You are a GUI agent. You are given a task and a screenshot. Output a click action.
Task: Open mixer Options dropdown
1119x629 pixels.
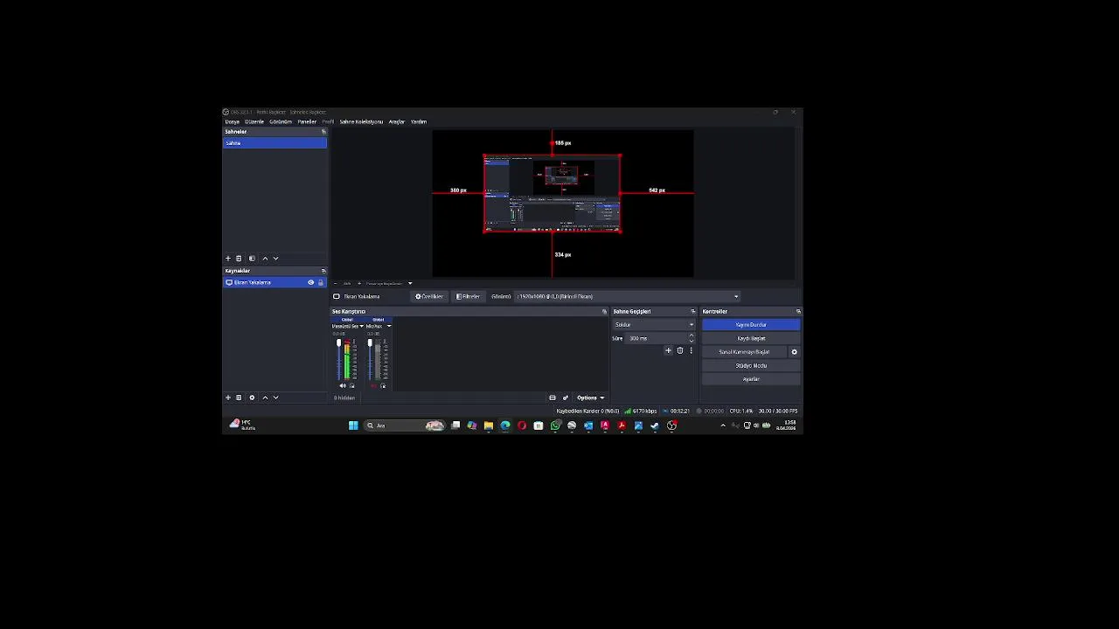[590, 397]
